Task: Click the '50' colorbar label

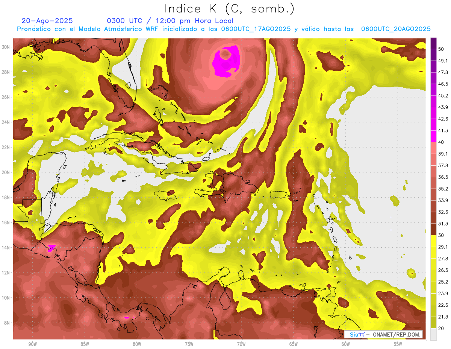Action: pos(441,49)
